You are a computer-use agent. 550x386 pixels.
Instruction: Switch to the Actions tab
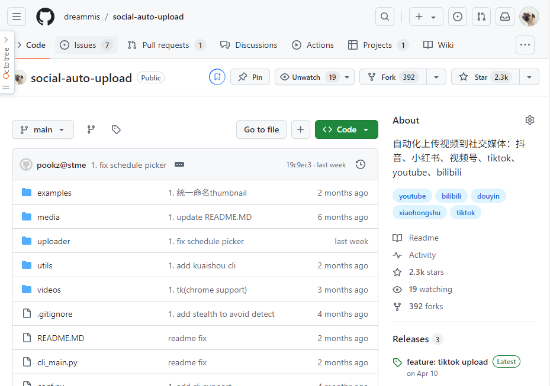click(313, 45)
